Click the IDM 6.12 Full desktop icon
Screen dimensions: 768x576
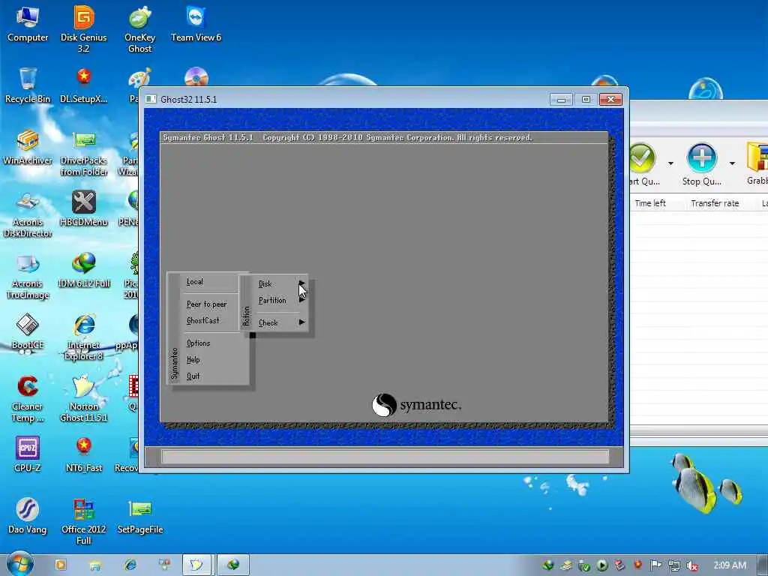84,270
